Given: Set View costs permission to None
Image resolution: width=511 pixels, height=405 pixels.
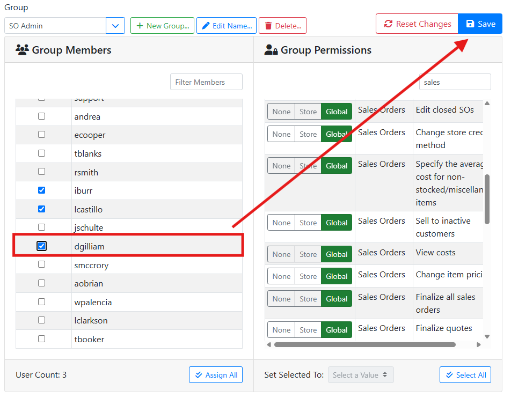Looking at the screenshot, I should point(281,254).
